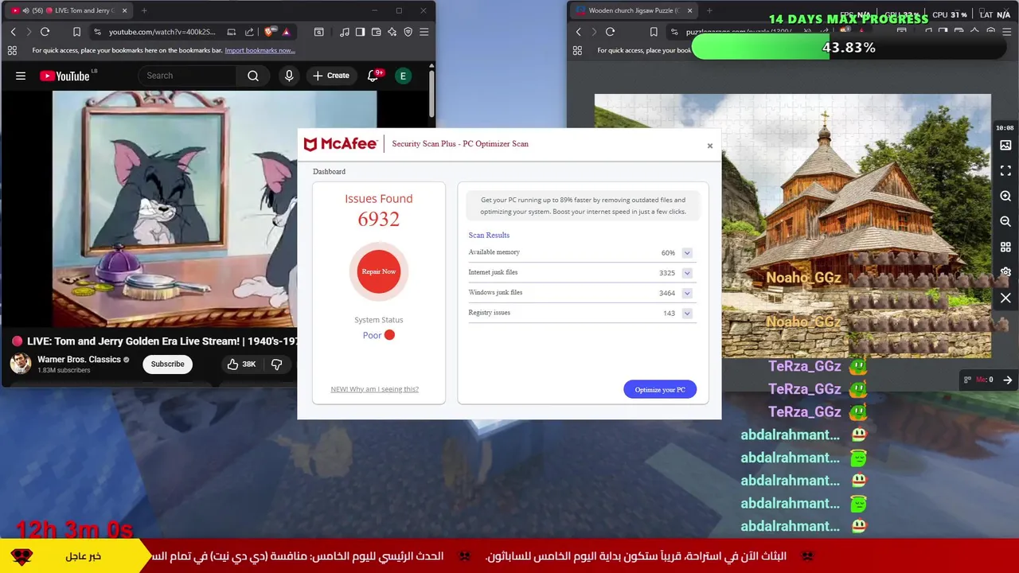1019x573 pixels.
Task: Toggle the browser sidebar panel icon
Action: pos(360,32)
